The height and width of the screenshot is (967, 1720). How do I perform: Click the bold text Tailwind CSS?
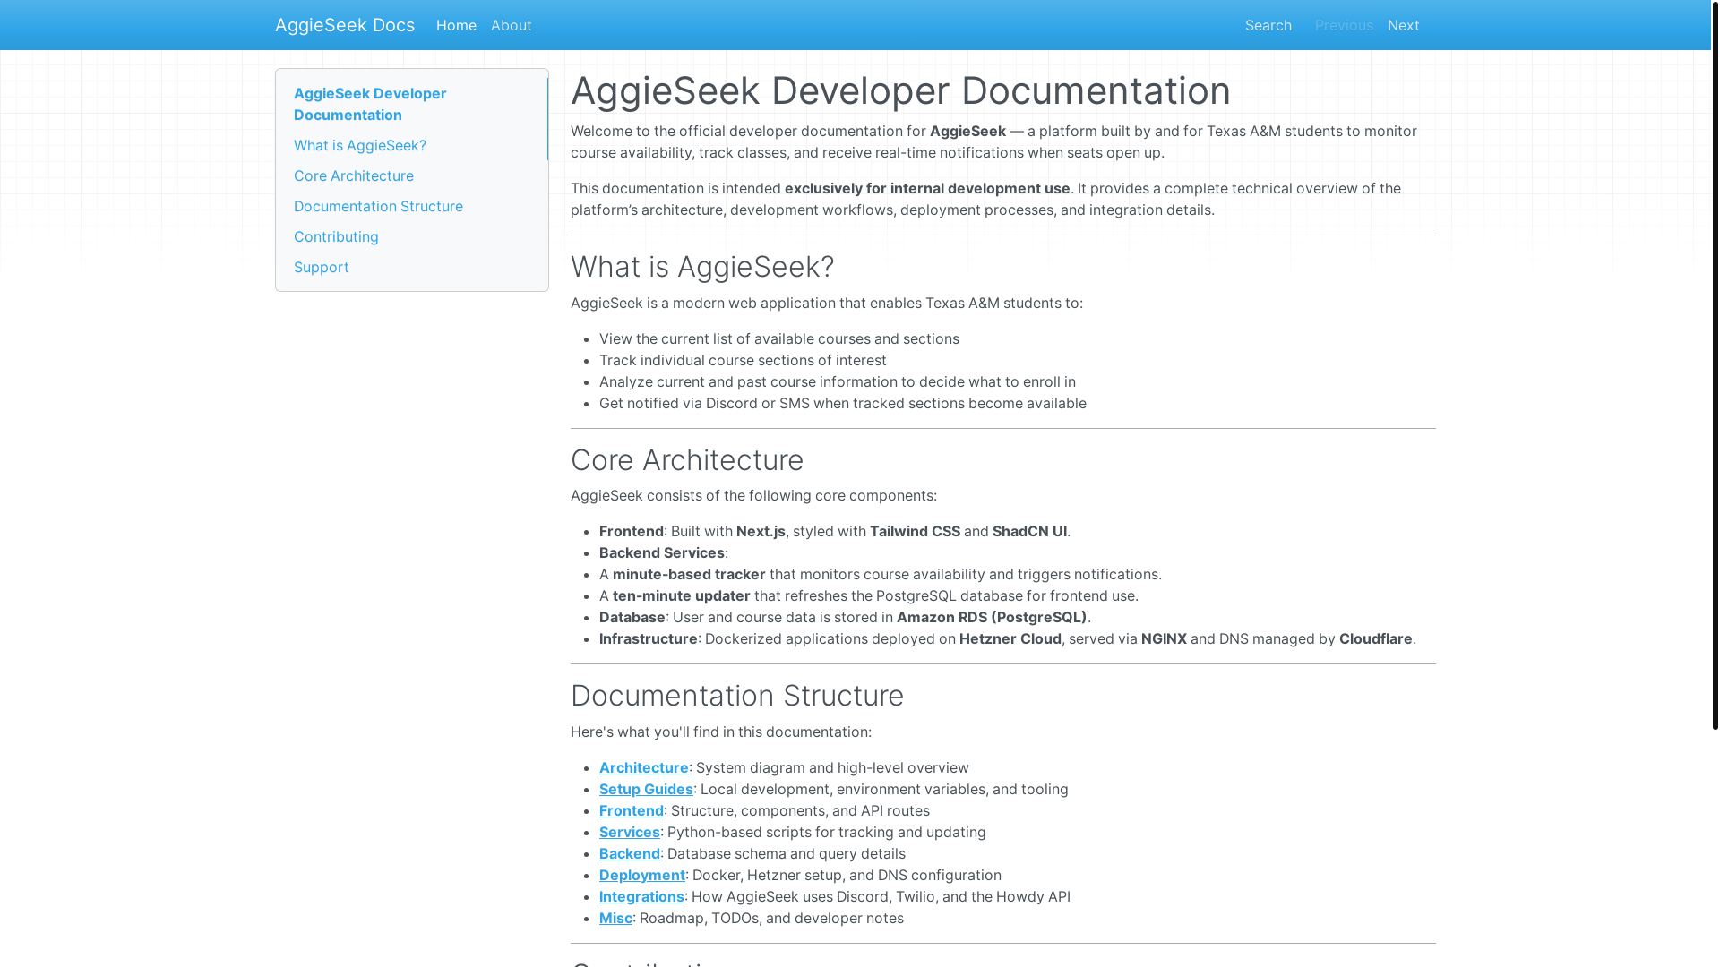[x=915, y=531]
